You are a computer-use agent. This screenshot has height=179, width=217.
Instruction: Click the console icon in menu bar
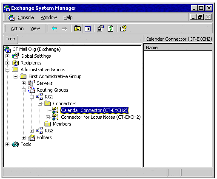point(11,17)
